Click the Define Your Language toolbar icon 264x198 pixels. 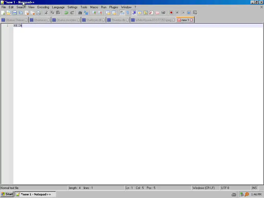tap(140, 13)
